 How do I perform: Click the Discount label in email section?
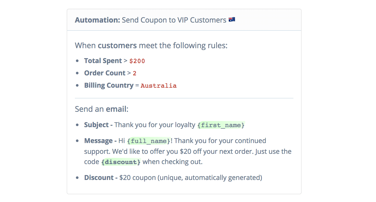pyautogui.click(x=101, y=178)
